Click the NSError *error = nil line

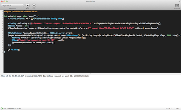(x=19, y=26)
